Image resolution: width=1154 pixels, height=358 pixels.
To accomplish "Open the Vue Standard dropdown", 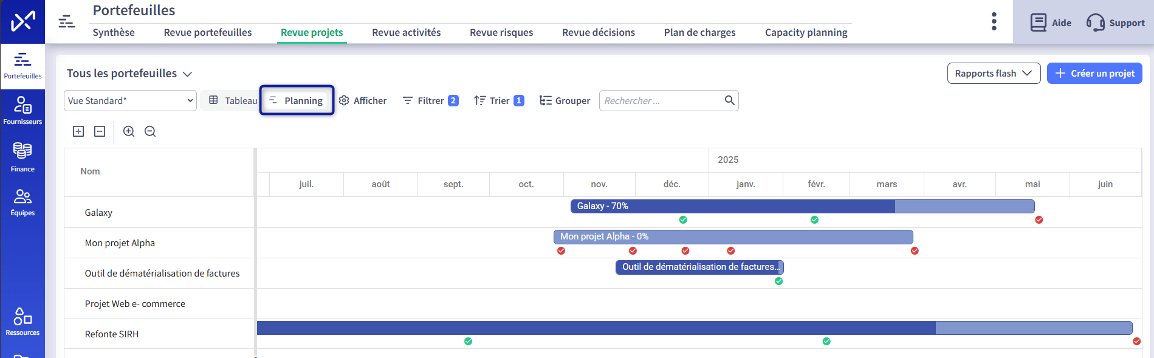I will point(130,101).
